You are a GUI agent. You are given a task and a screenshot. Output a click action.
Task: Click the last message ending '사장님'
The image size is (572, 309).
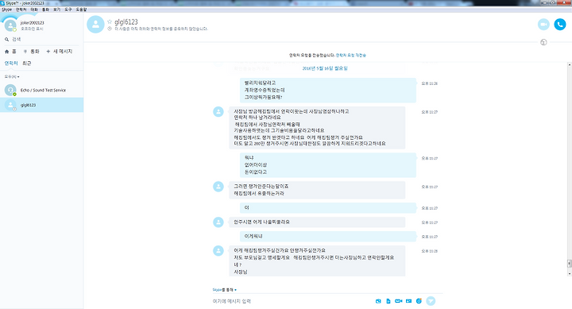tap(317, 261)
